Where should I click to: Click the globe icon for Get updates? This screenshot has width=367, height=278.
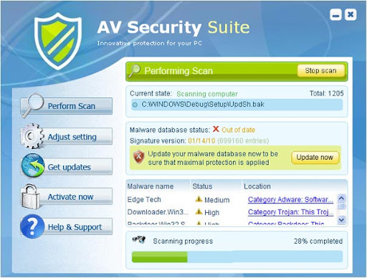point(33,166)
